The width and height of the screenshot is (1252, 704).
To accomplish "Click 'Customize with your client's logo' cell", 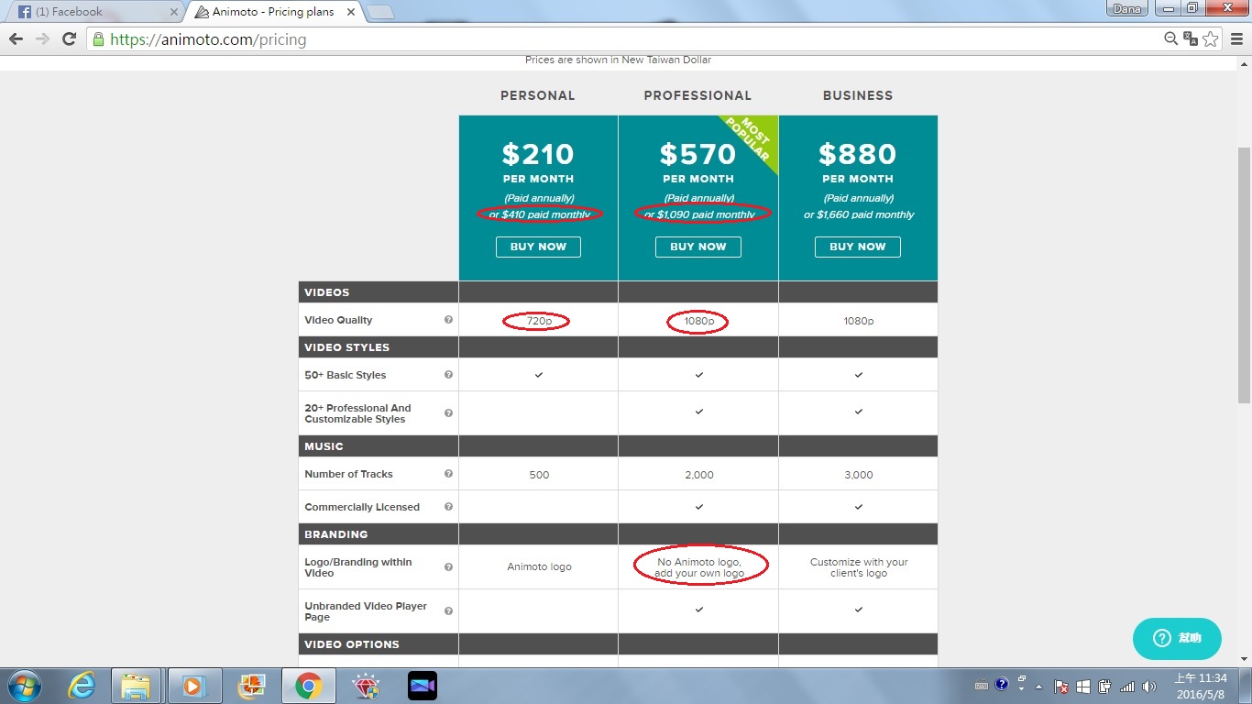I will pos(859,567).
